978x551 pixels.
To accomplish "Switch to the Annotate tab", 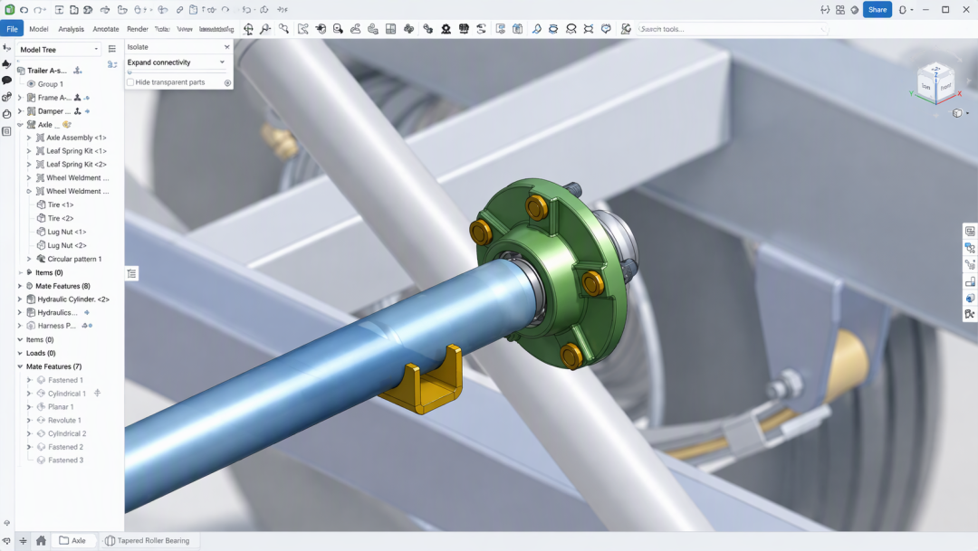I will (105, 29).
